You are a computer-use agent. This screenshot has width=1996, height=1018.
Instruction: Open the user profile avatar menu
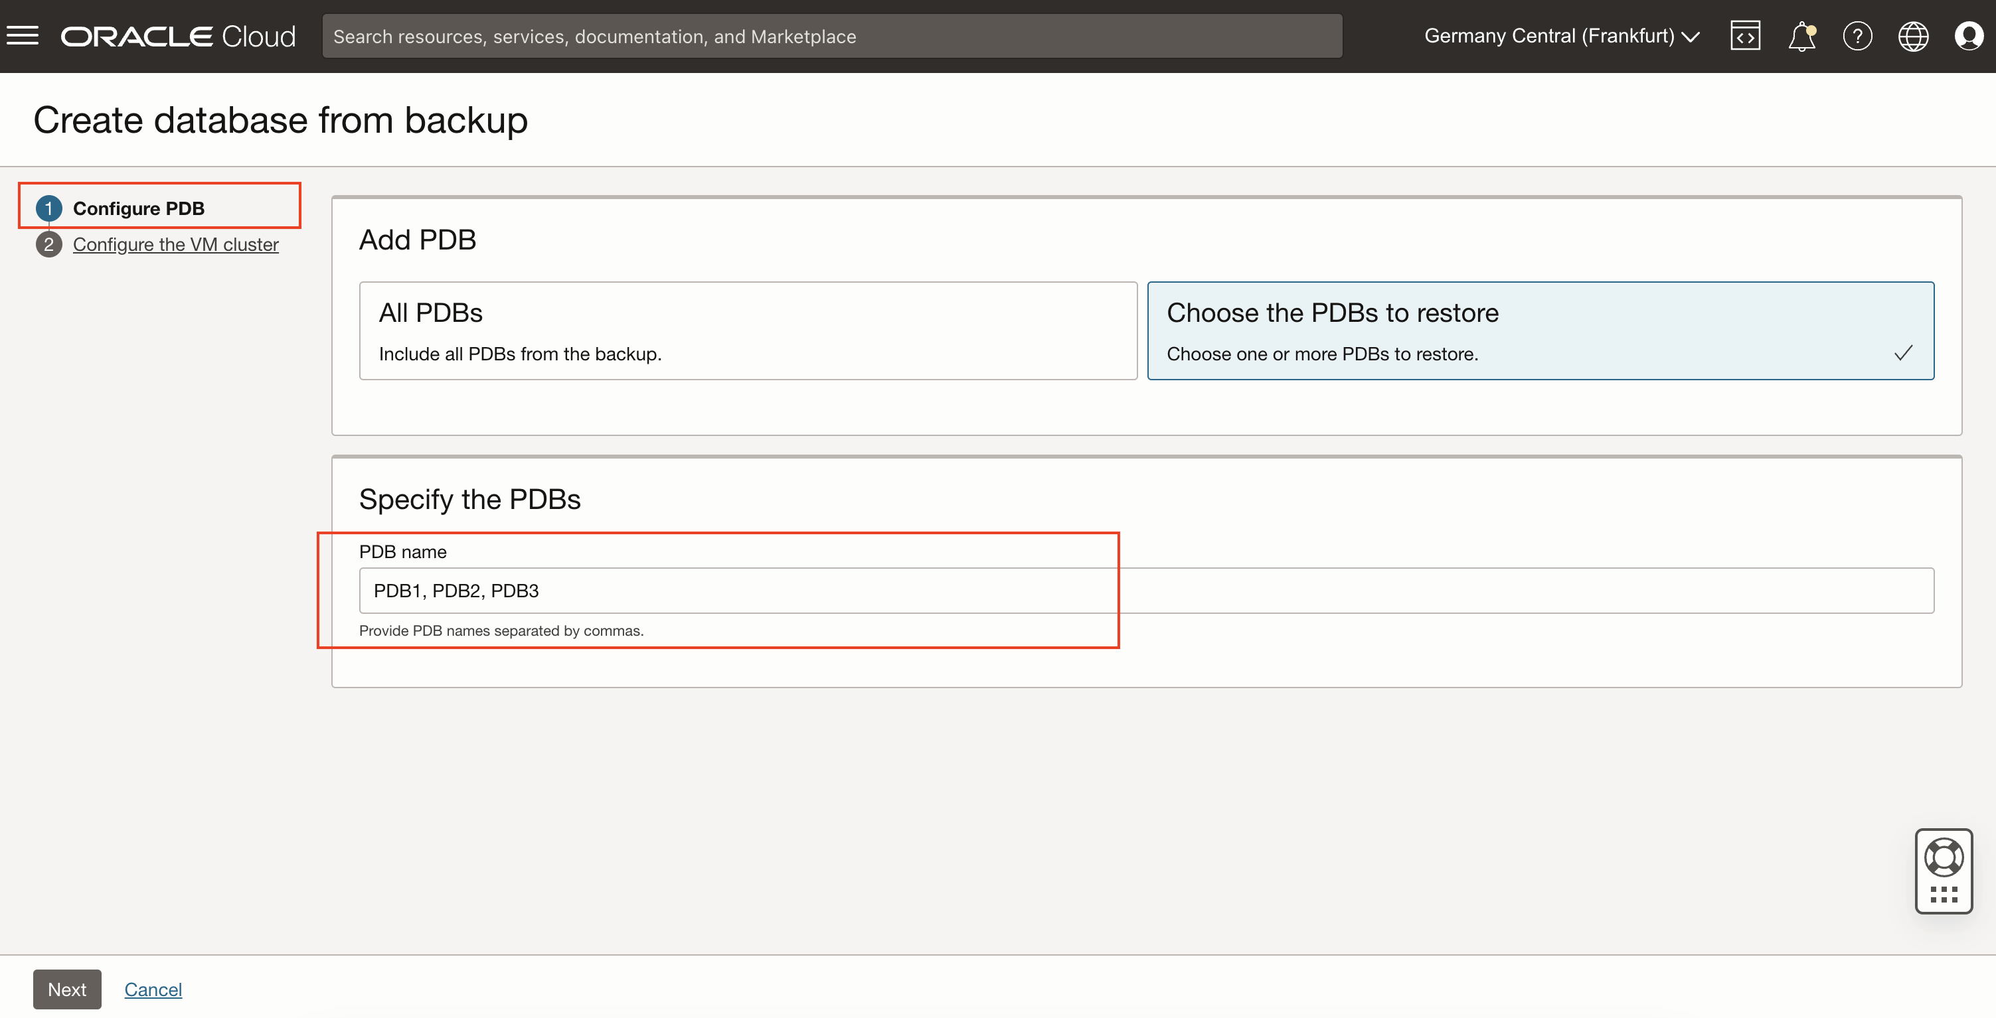(1968, 36)
